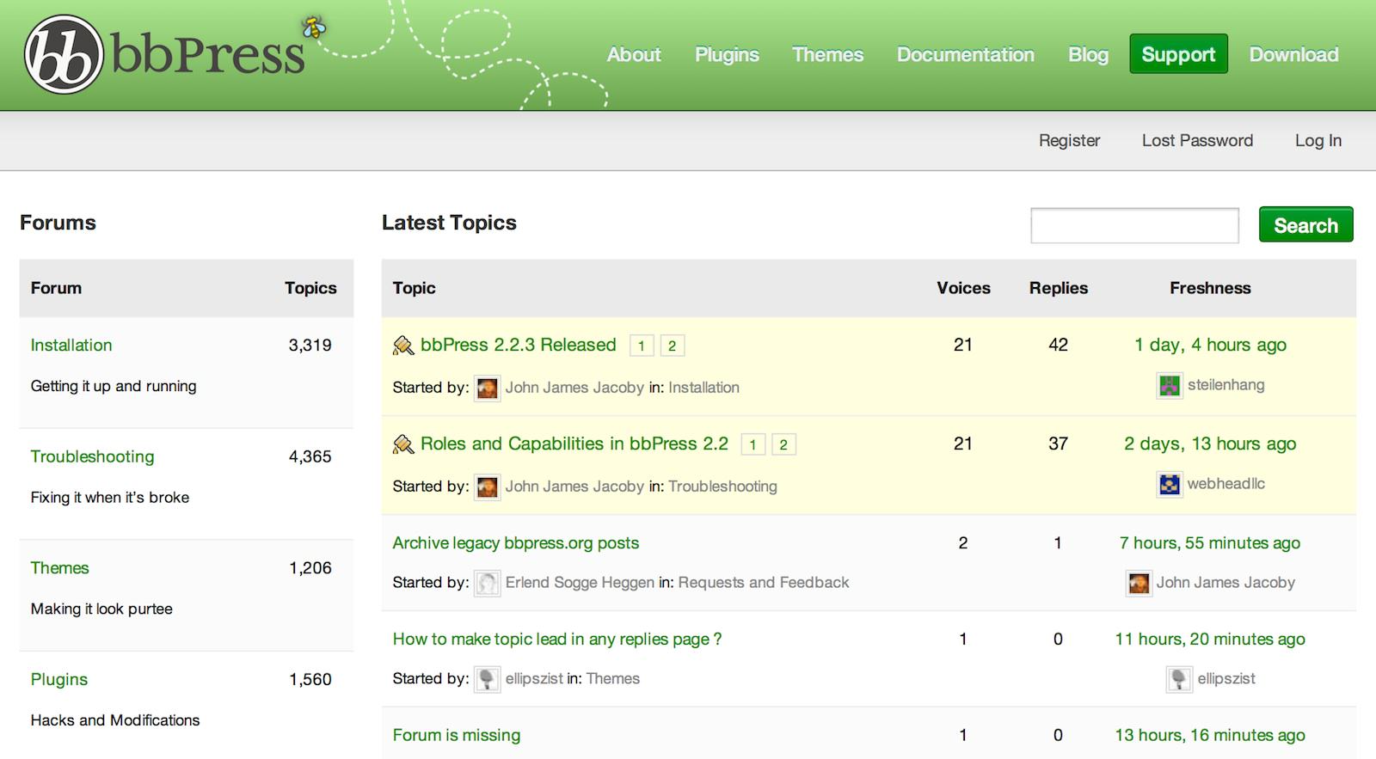This screenshot has height=759, width=1376.
Task: Click Erlend Sogge Heggen's avatar
Action: (488, 583)
